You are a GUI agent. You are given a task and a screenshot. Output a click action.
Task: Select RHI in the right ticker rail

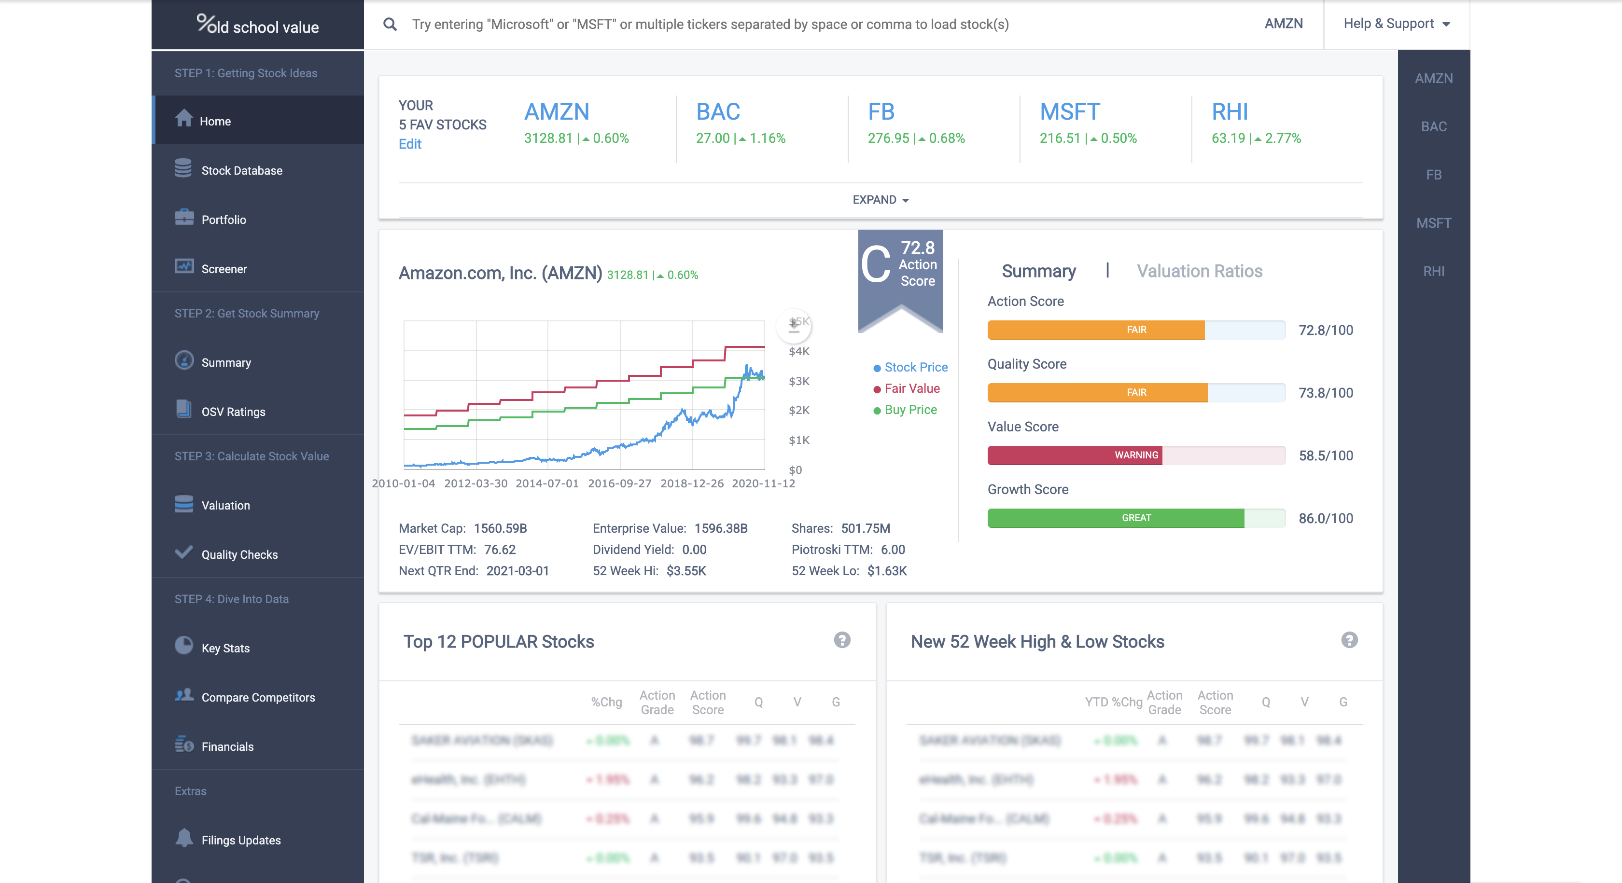point(1434,271)
